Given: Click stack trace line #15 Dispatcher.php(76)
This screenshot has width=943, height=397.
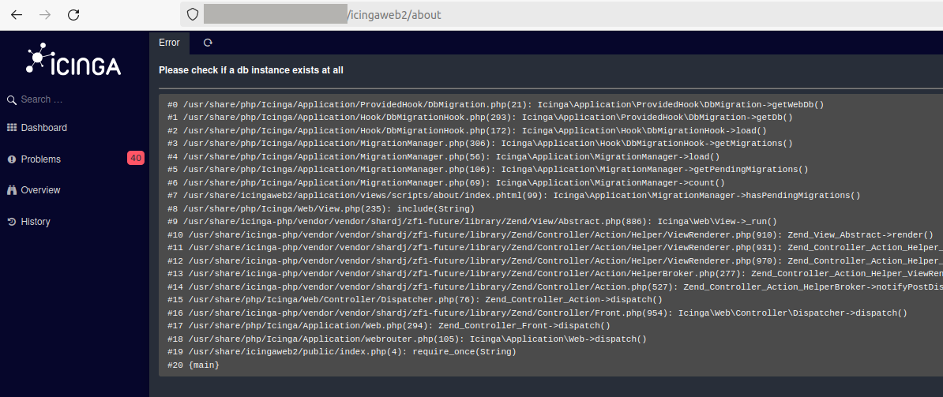Looking at the screenshot, I should (415, 300).
